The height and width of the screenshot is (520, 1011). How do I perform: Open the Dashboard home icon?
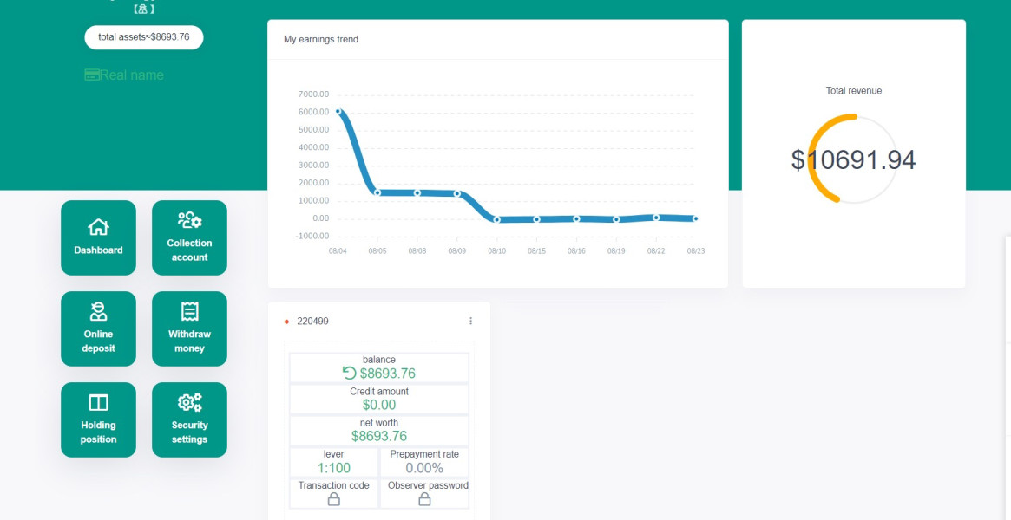(98, 227)
